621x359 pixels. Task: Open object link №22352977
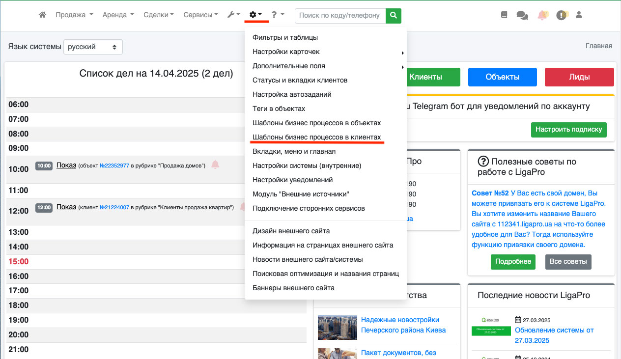114,166
